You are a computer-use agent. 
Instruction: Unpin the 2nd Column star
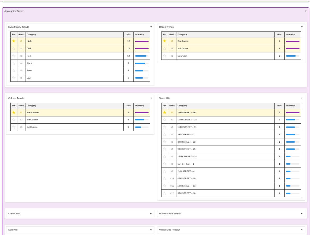pyautogui.click(x=14, y=112)
